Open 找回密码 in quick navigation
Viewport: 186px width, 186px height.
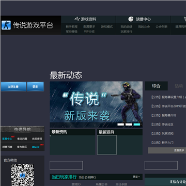click(x=37, y=139)
